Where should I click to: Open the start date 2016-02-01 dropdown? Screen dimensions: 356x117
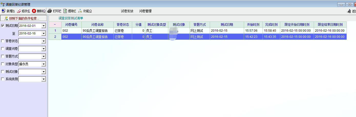point(44,26)
